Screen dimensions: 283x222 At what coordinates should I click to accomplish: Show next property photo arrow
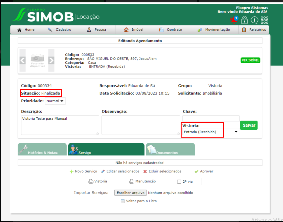click(x=51, y=60)
